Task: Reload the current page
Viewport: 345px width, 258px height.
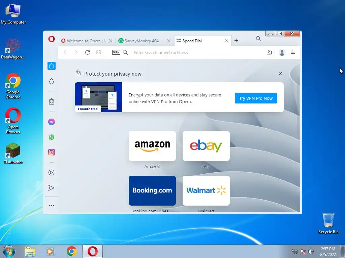Action: (x=87, y=52)
